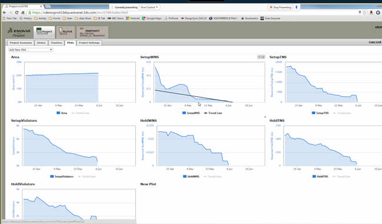Toggle HoldWNS series in legend
The width and height of the screenshot is (382, 224).
(x=191, y=177)
